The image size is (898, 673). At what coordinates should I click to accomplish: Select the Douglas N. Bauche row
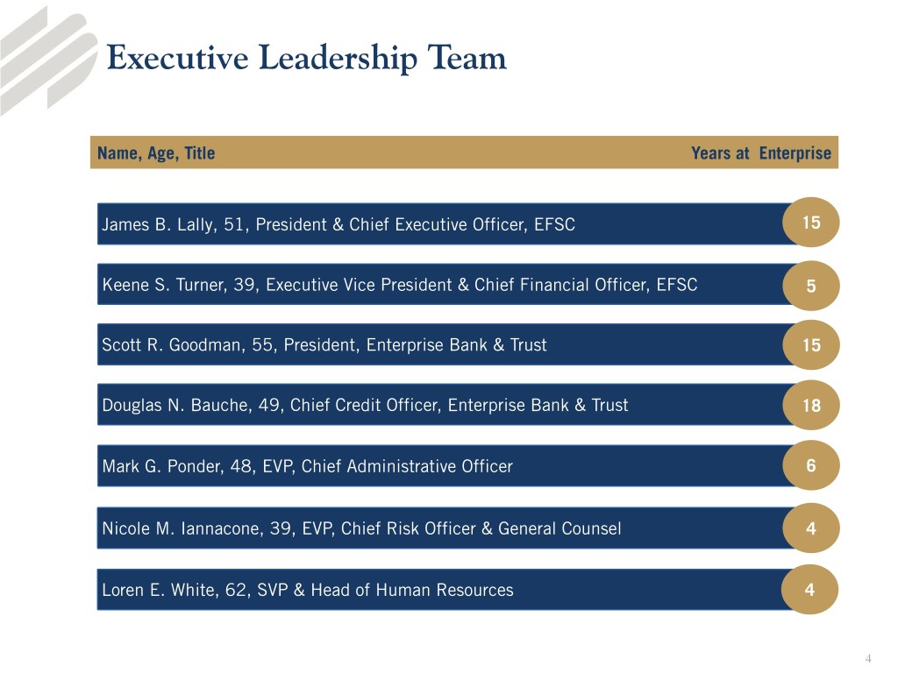438,405
